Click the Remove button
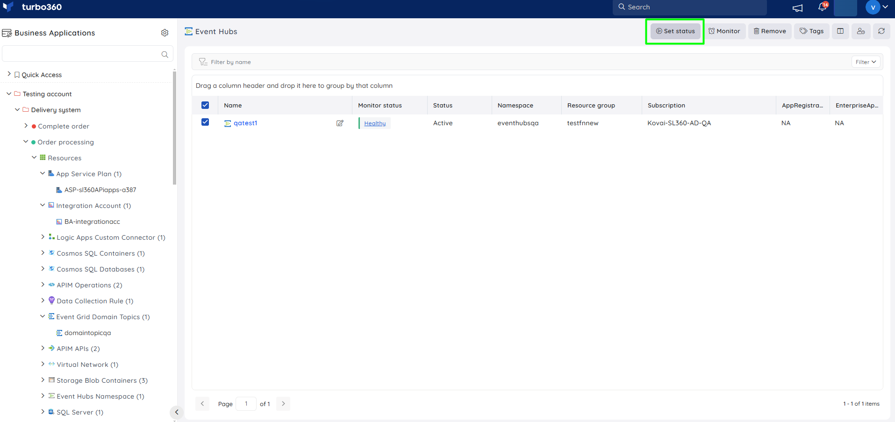The height and width of the screenshot is (422, 895). (x=770, y=31)
